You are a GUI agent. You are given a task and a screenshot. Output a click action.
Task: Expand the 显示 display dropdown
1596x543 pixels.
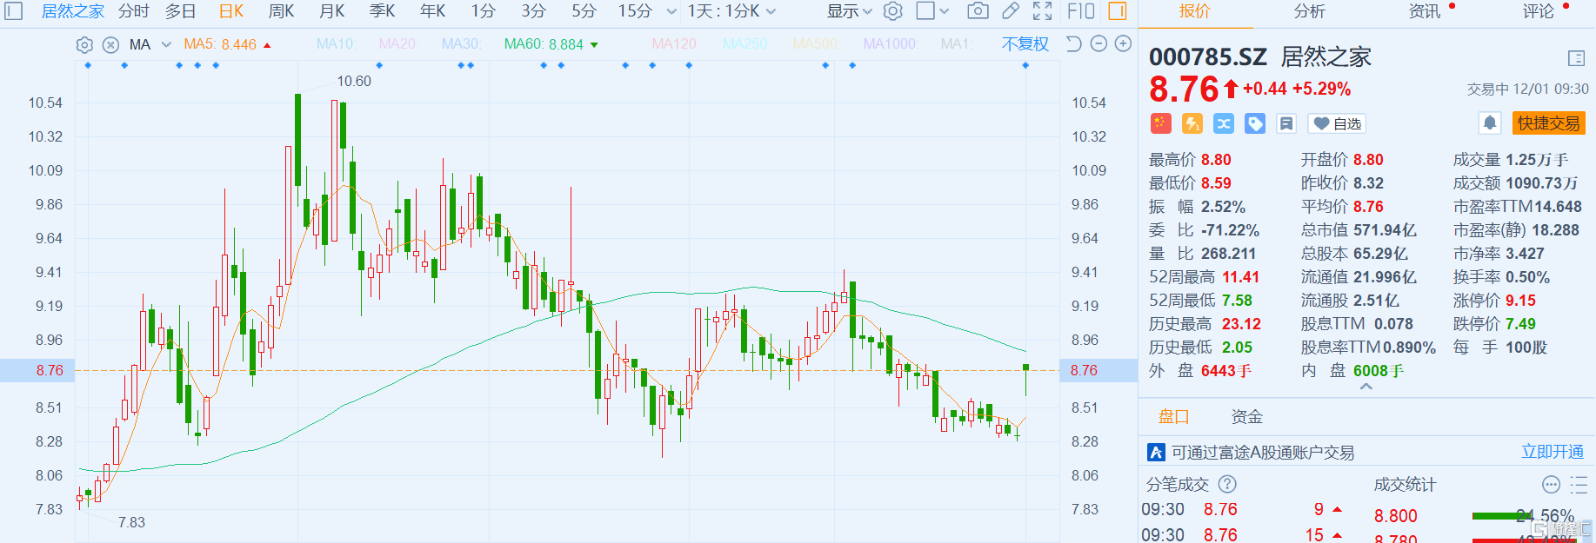[x=849, y=11]
